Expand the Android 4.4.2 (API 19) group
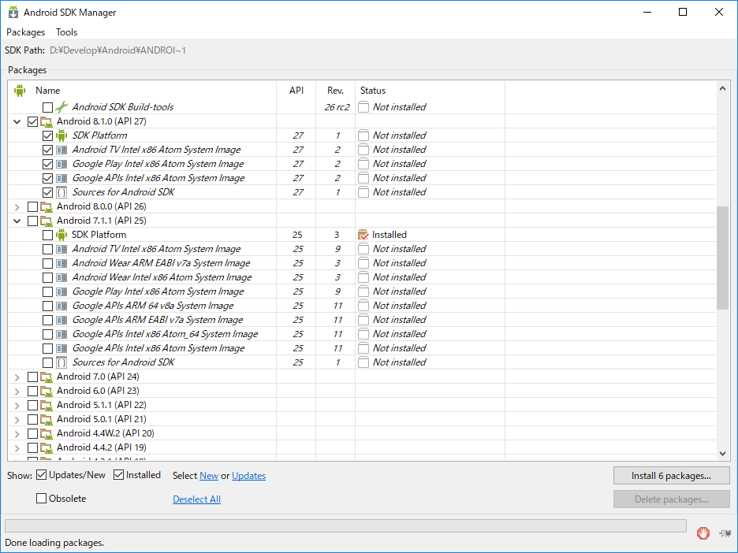 tap(17, 447)
